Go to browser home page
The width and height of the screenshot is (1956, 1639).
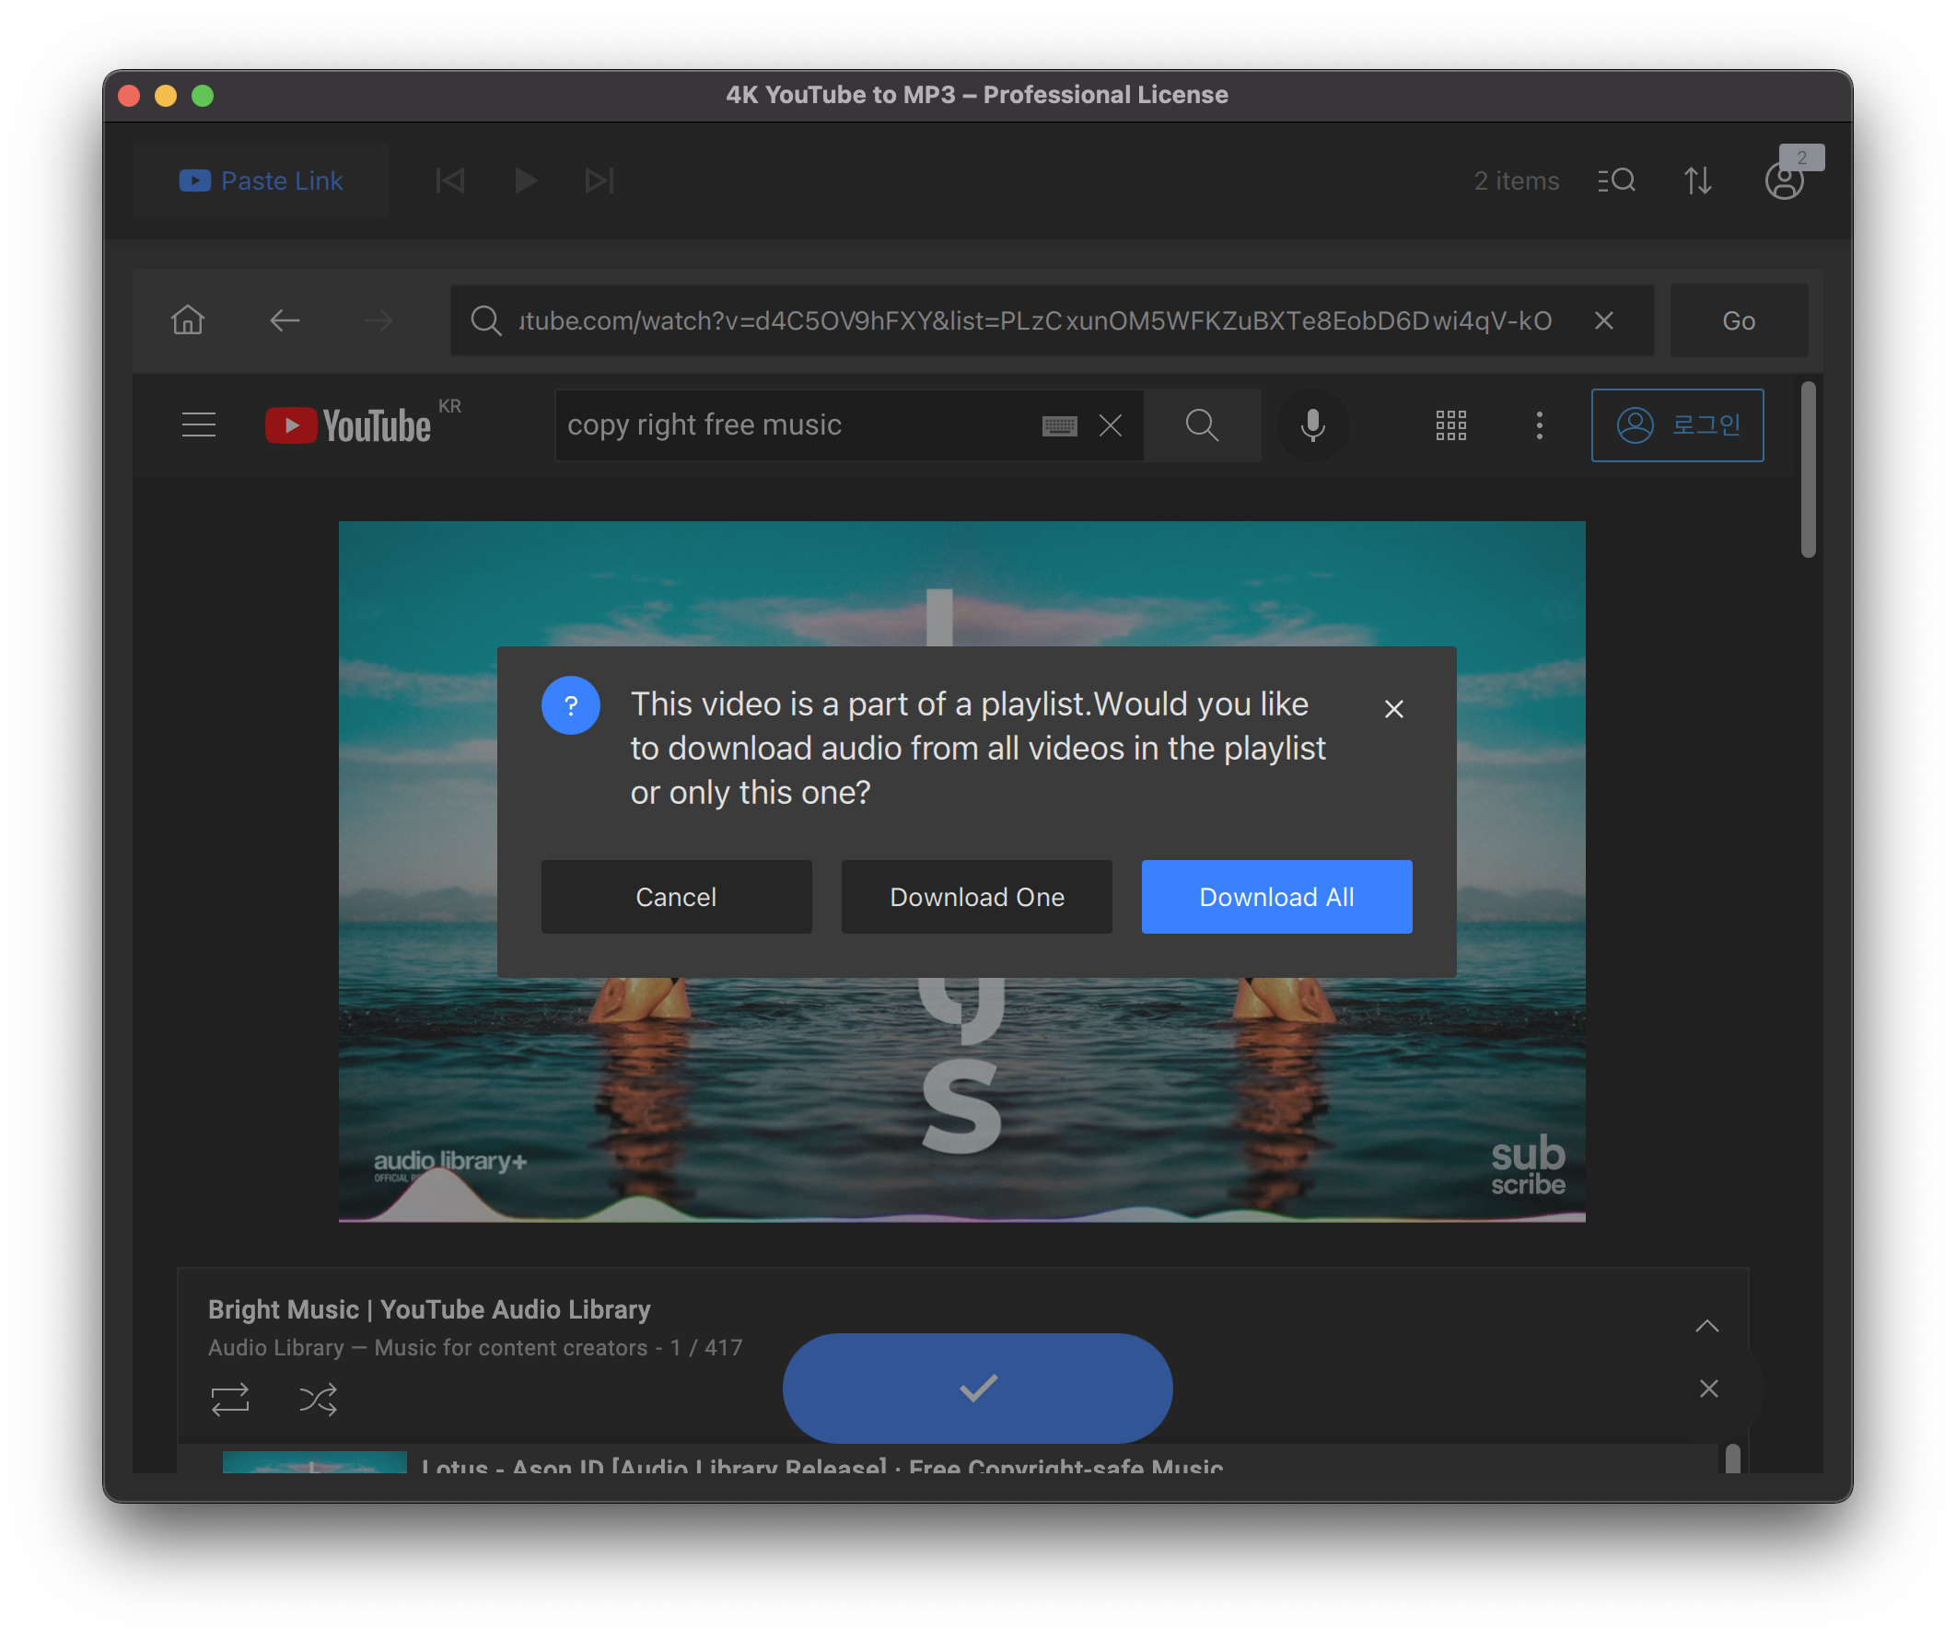coord(188,320)
